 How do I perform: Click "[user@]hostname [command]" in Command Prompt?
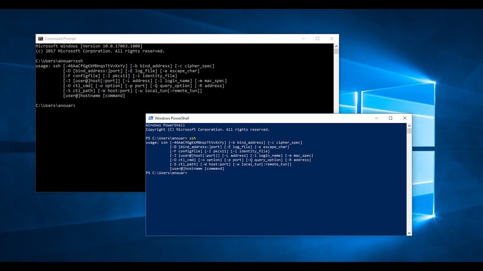[94, 96]
